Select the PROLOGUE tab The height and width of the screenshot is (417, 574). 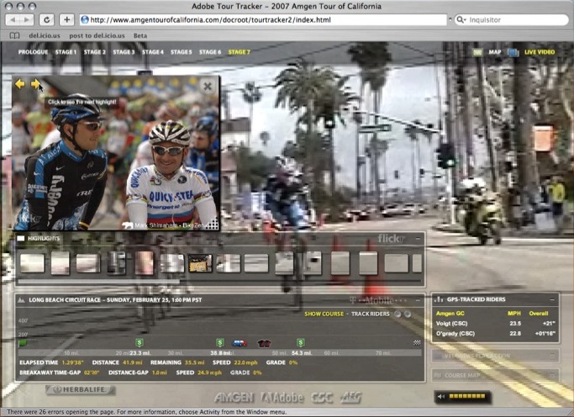click(33, 52)
